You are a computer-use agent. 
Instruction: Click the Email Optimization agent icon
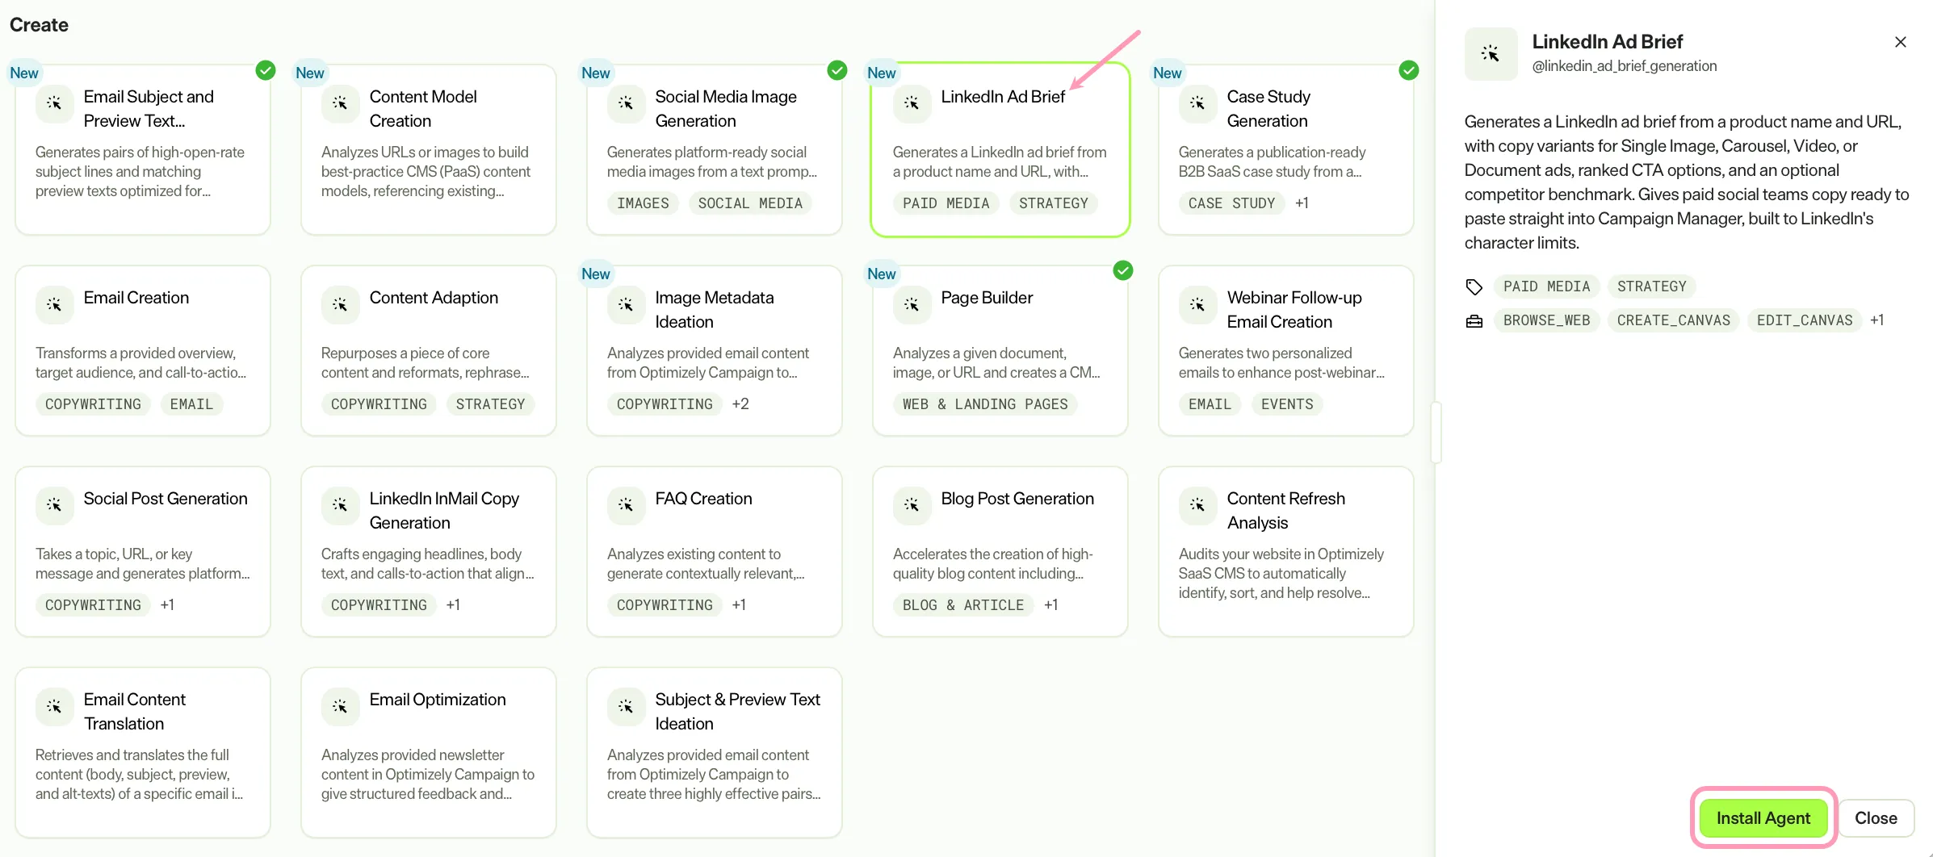[x=340, y=706]
